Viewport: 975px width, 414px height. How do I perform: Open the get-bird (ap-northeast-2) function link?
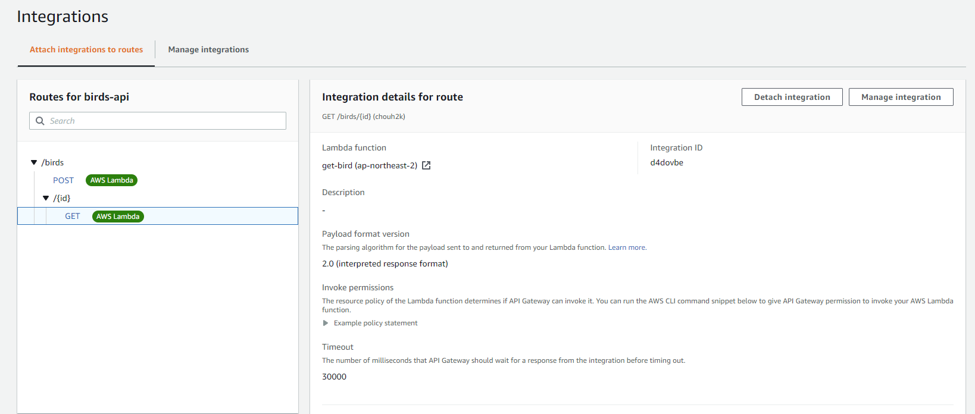(x=369, y=165)
